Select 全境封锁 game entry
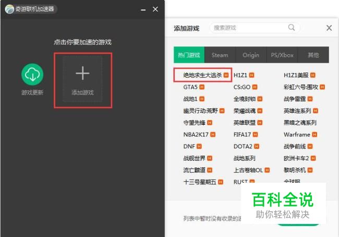The image size is (339, 237). pos(245,99)
